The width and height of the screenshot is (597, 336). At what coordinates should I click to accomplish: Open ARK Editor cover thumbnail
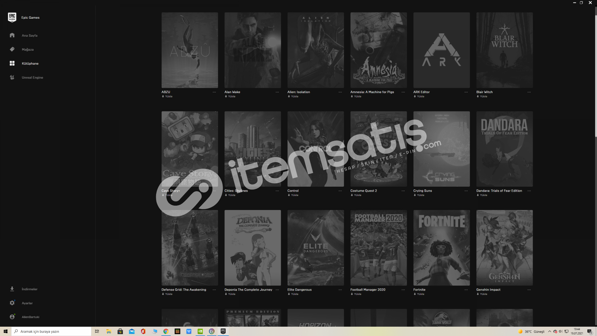[442, 50]
